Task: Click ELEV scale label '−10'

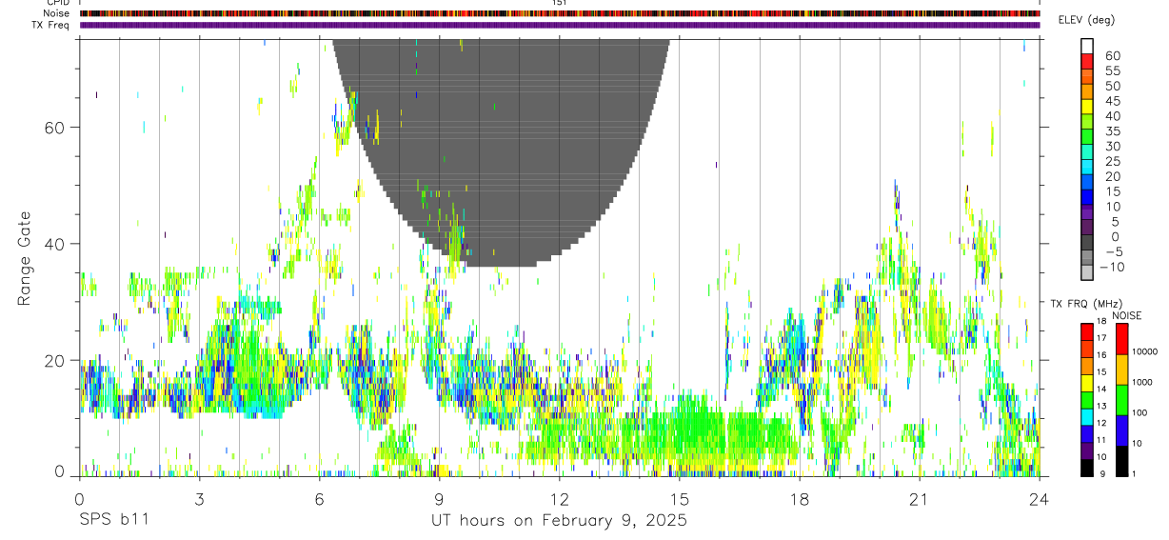Action: coord(1113,268)
